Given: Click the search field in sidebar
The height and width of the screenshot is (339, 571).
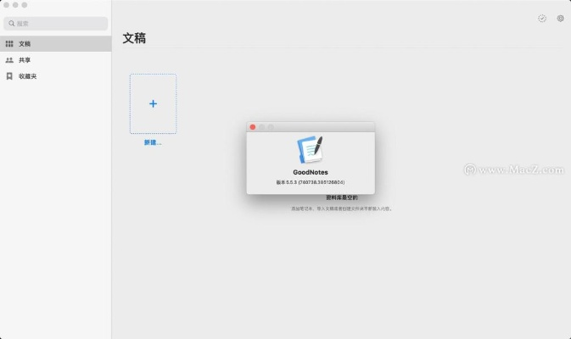Looking at the screenshot, I should (x=56, y=24).
